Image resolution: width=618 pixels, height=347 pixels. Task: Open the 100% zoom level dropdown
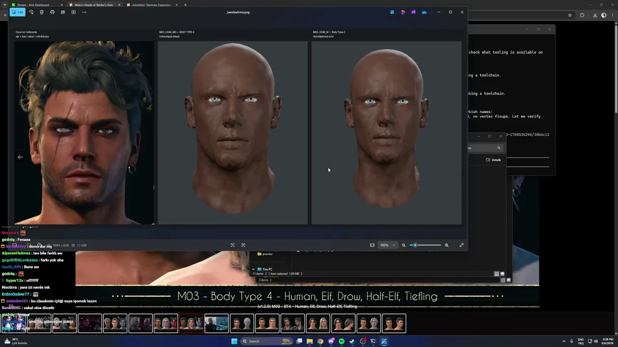click(387, 245)
